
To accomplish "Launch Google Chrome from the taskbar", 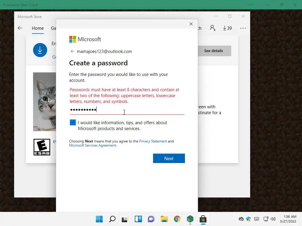I will 177,219.
